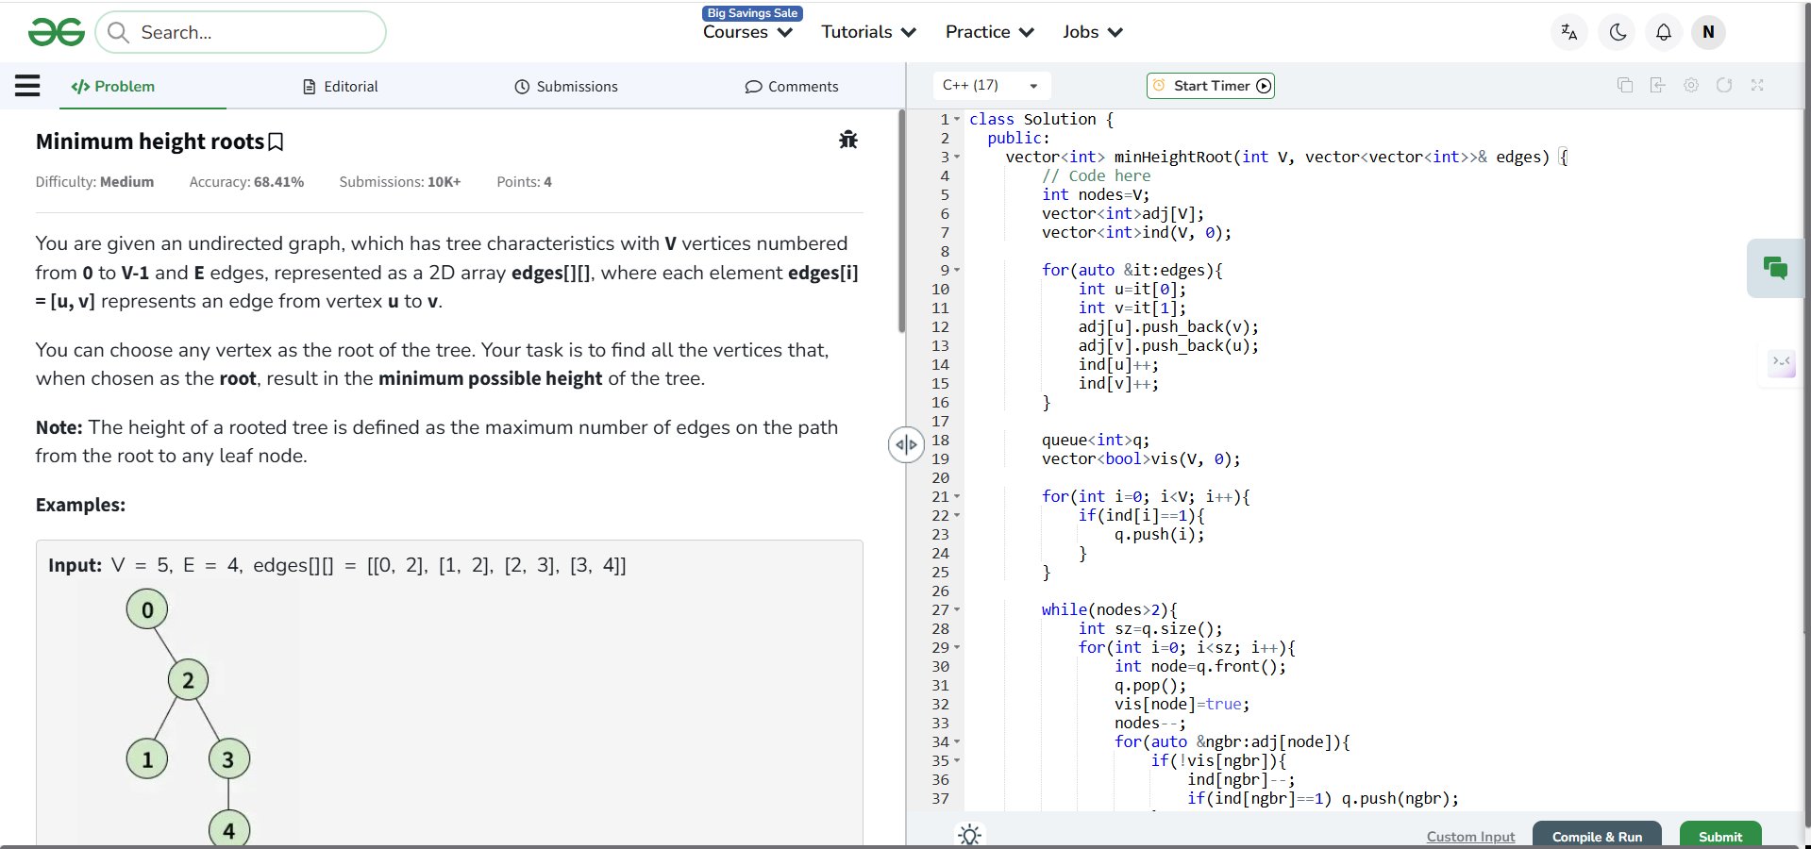Expand the editor to fullscreen

(1757, 85)
